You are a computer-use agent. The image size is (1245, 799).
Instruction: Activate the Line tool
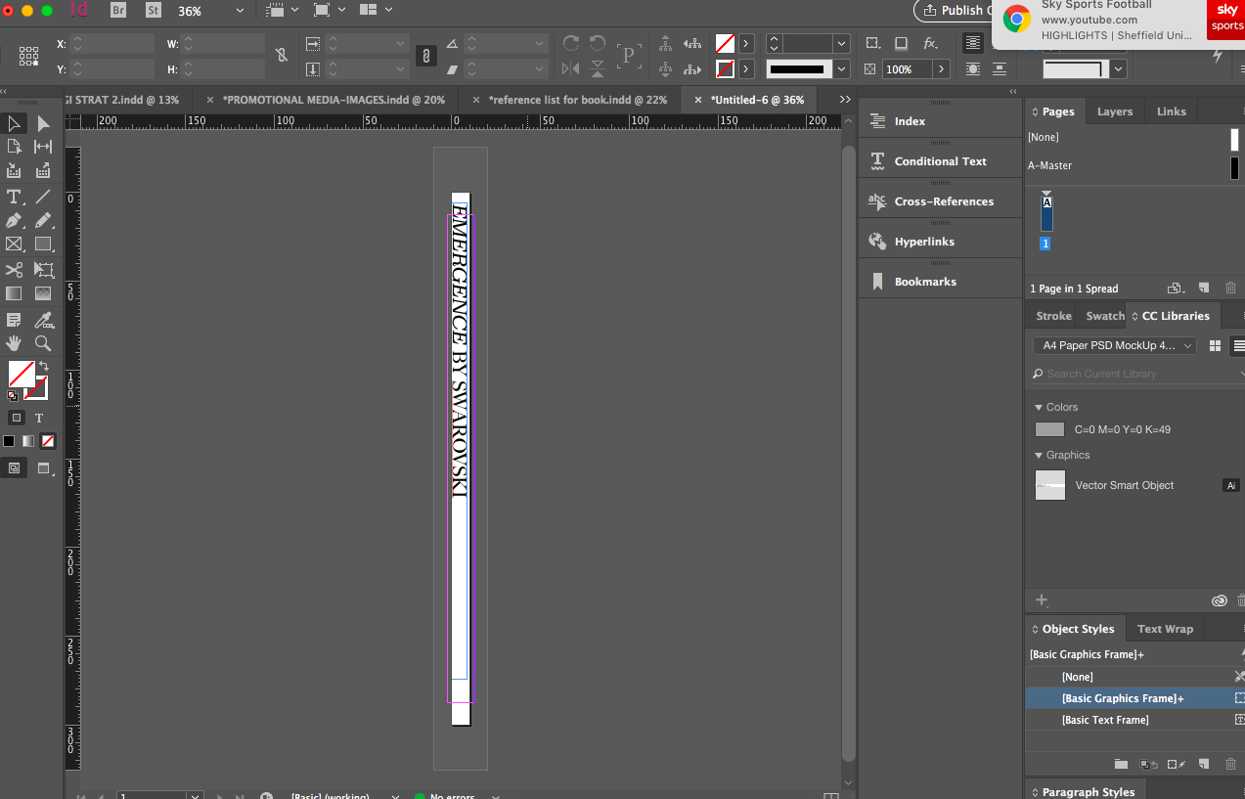tap(43, 197)
